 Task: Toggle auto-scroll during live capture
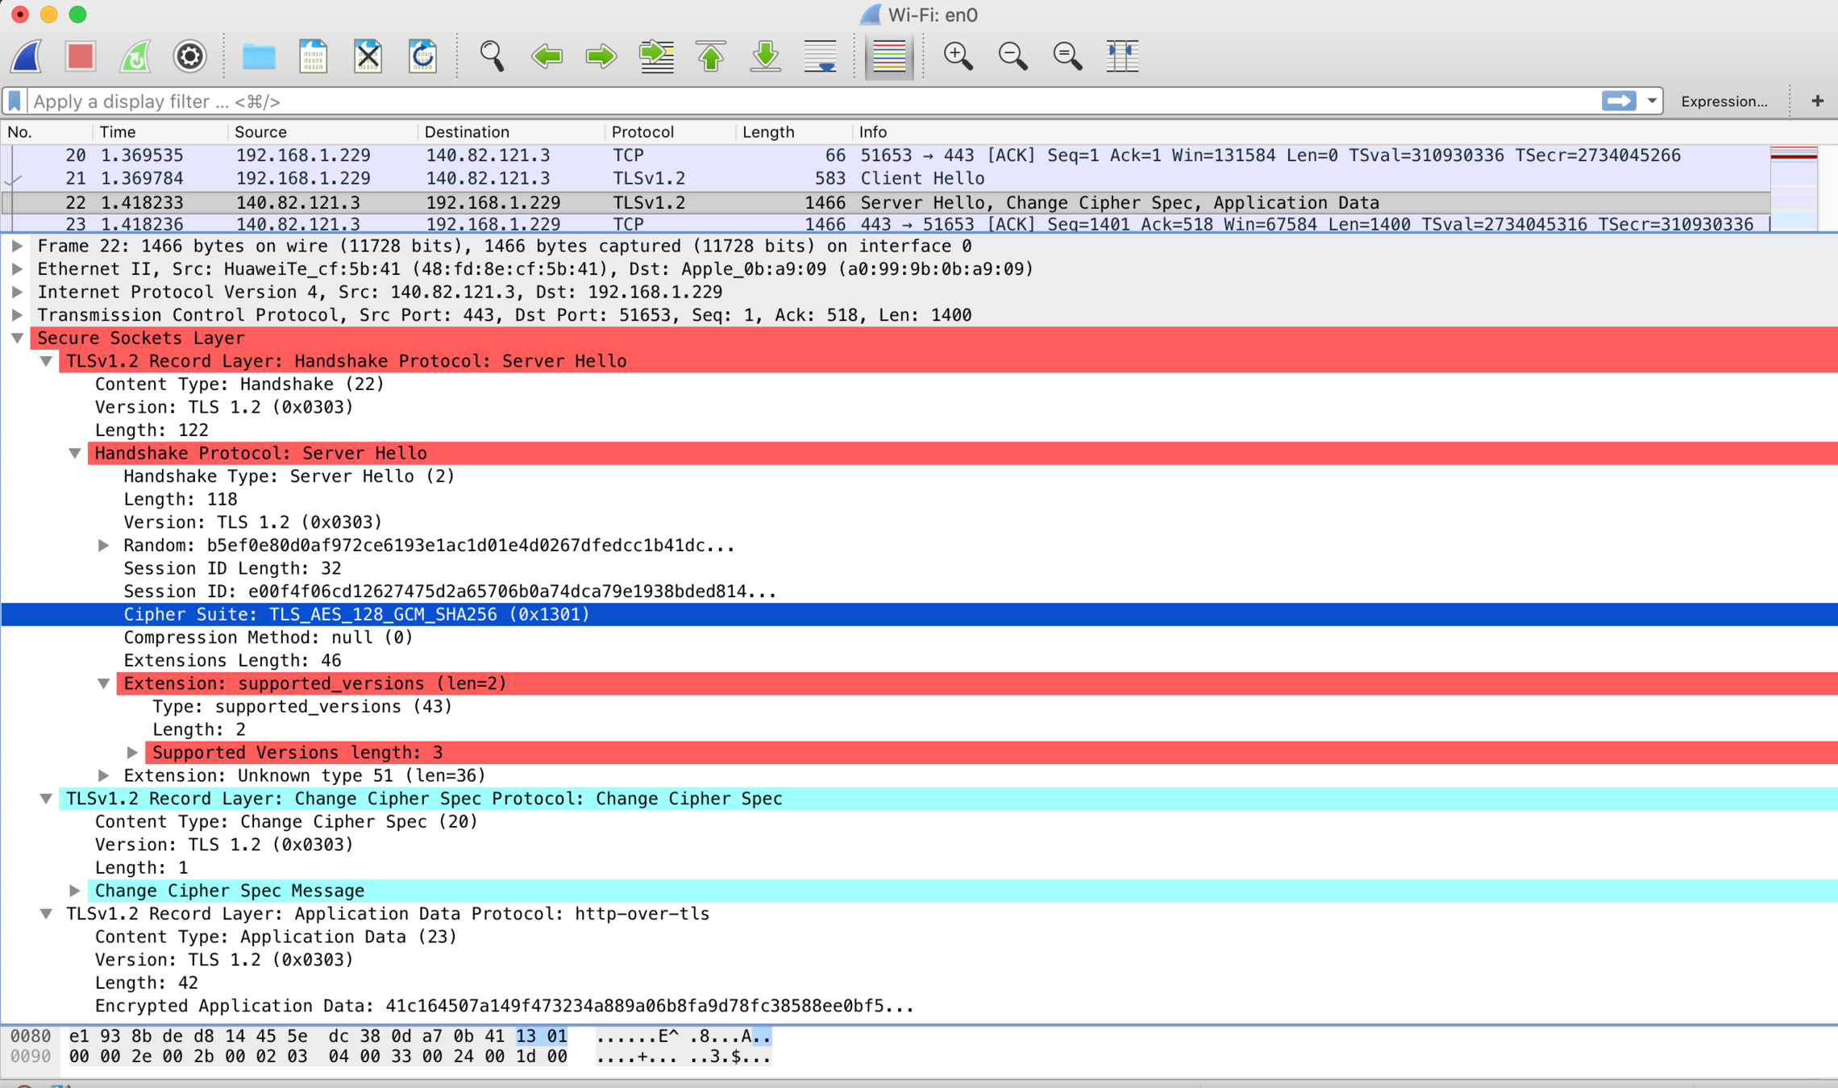click(821, 56)
